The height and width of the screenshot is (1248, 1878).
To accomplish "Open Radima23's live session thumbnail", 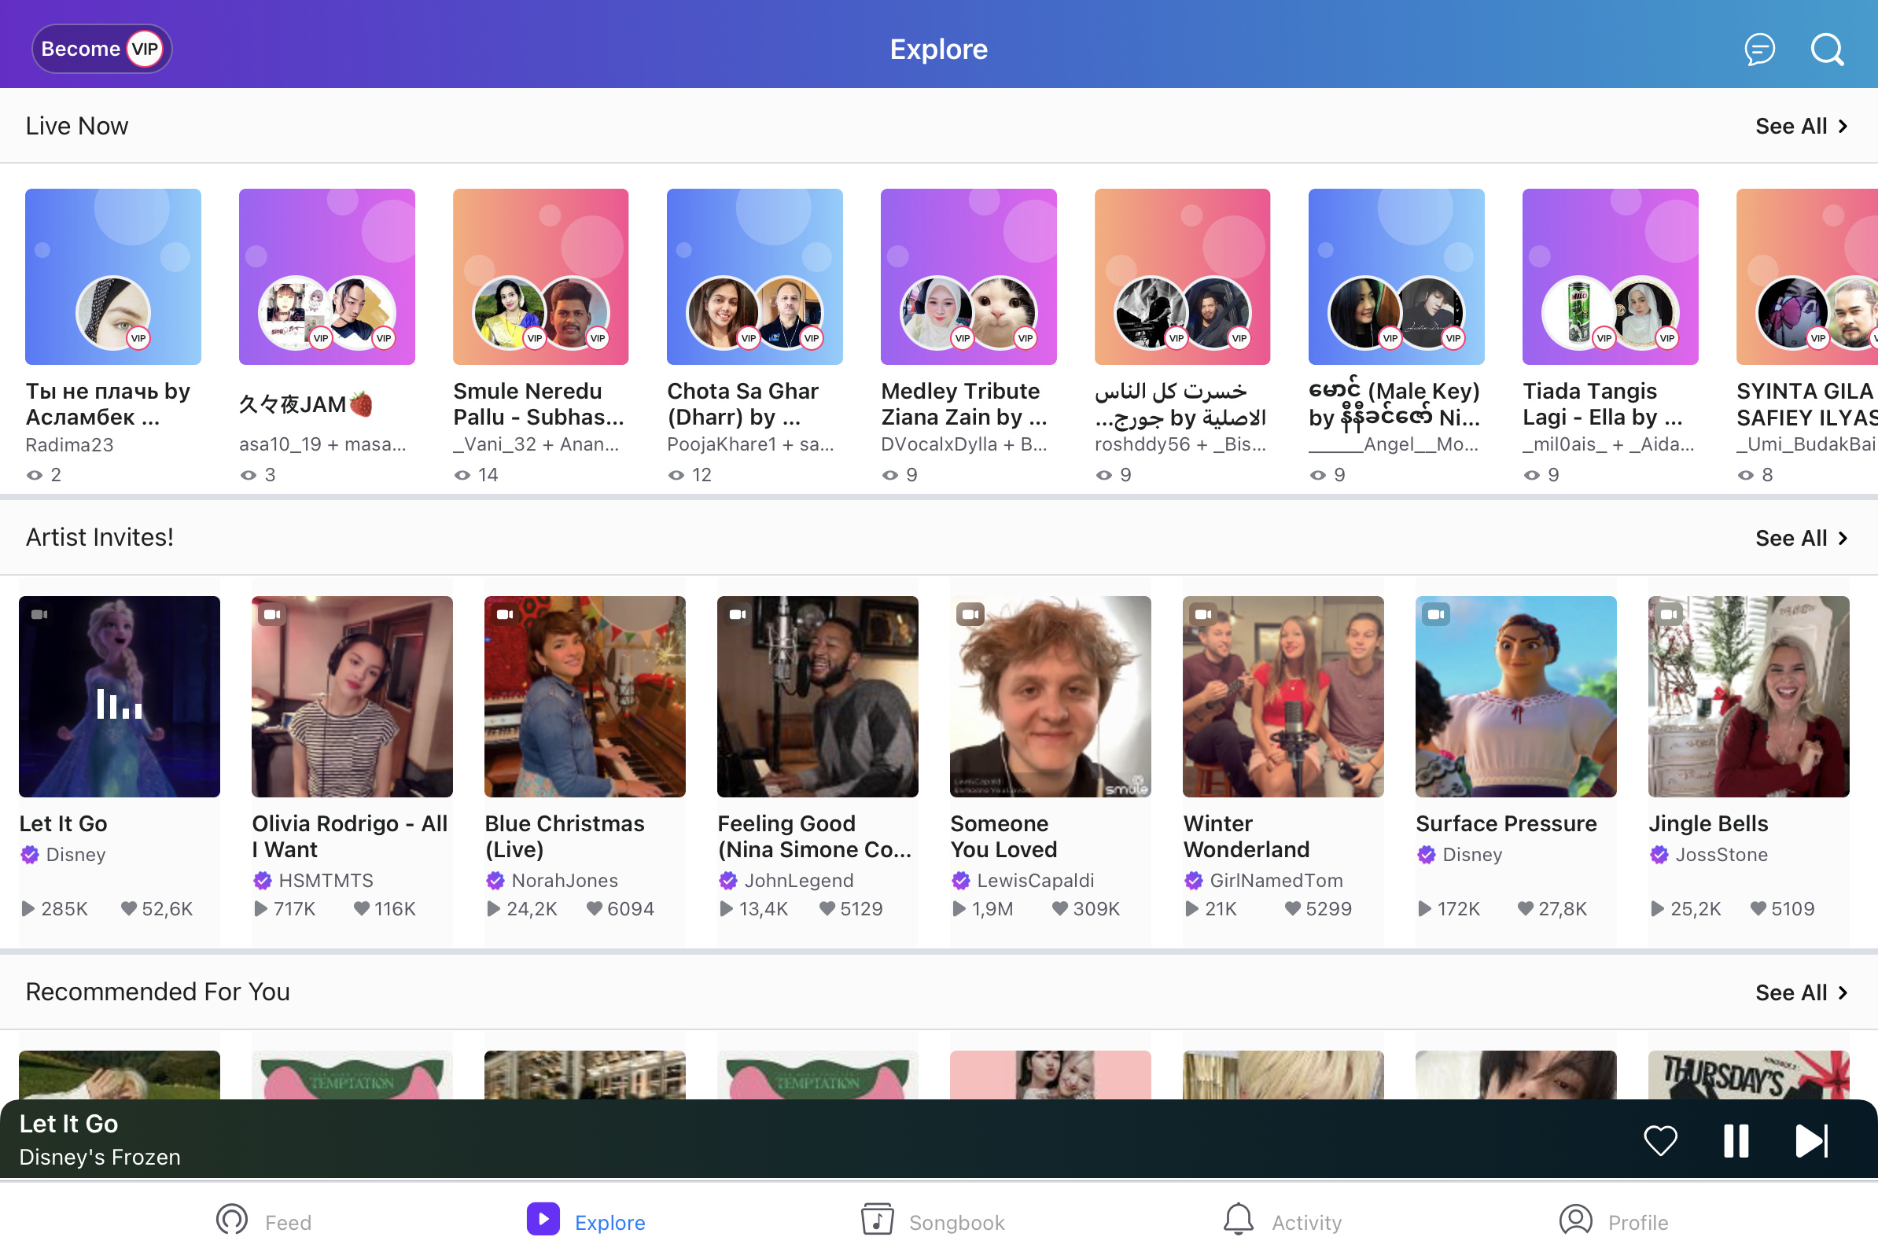I will [113, 276].
